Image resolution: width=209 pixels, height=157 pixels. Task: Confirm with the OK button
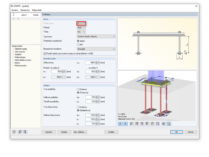click(x=177, y=132)
